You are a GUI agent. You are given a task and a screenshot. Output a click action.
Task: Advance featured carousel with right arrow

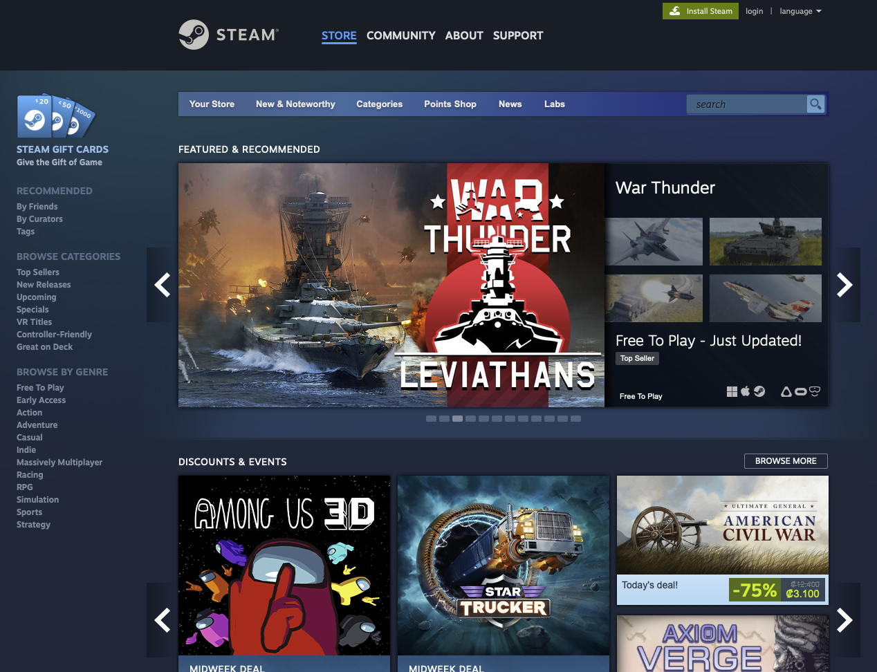[x=844, y=285]
